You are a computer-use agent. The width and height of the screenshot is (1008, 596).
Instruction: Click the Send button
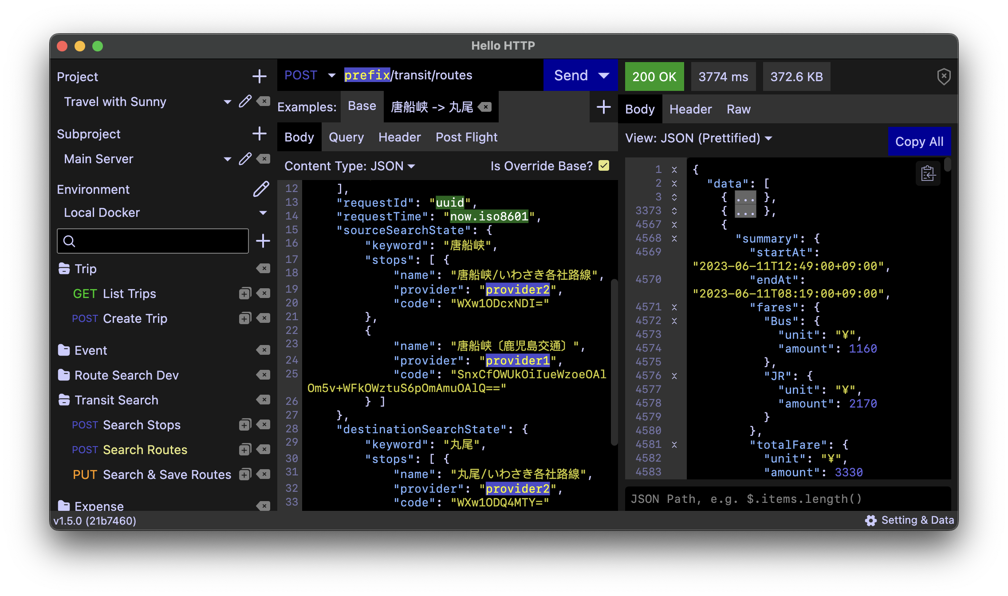point(571,75)
